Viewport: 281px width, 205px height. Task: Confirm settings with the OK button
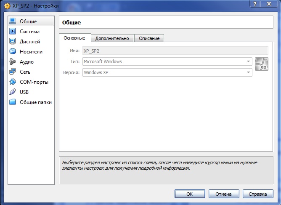[x=190, y=194]
